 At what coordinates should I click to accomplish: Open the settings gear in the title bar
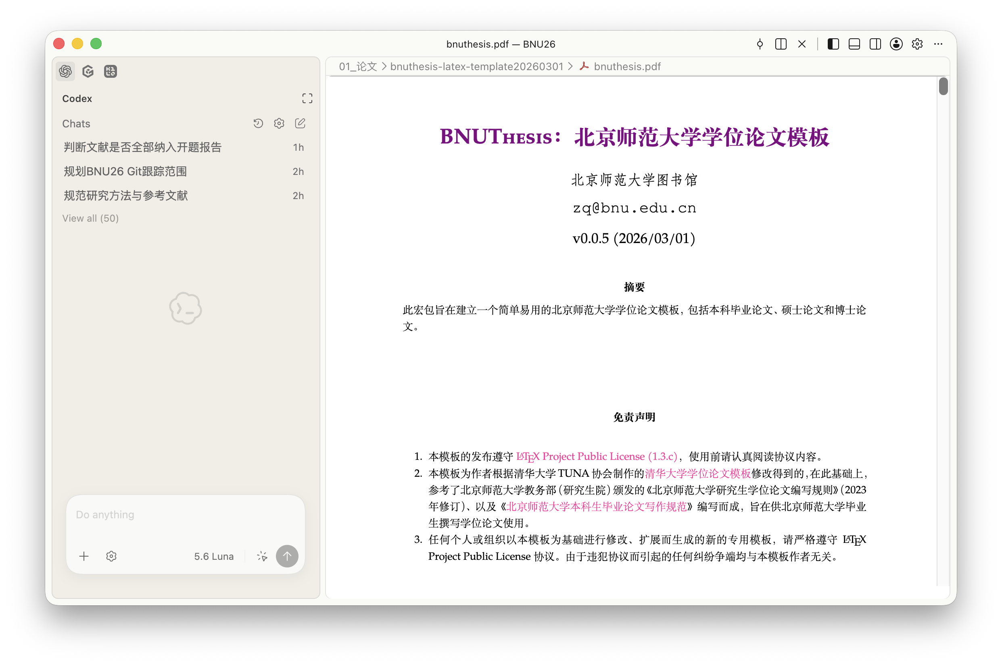click(x=917, y=44)
